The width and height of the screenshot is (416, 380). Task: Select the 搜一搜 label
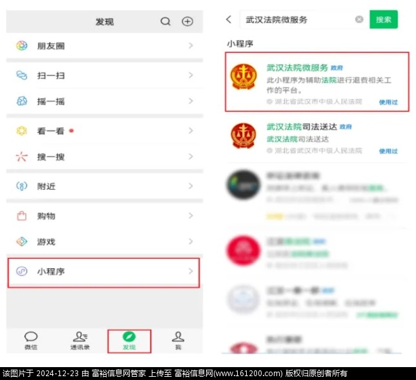tap(51, 157)
